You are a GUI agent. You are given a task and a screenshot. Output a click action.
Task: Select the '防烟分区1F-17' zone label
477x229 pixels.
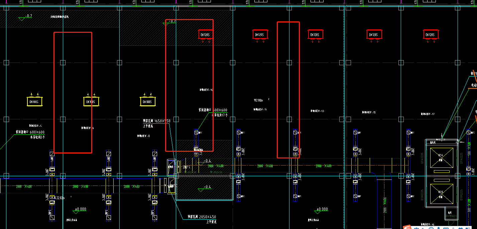click(428, 114)
